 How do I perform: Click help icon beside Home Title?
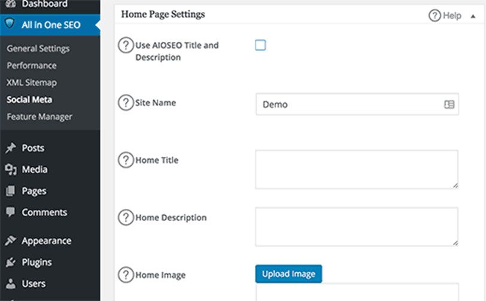point(126,160)
